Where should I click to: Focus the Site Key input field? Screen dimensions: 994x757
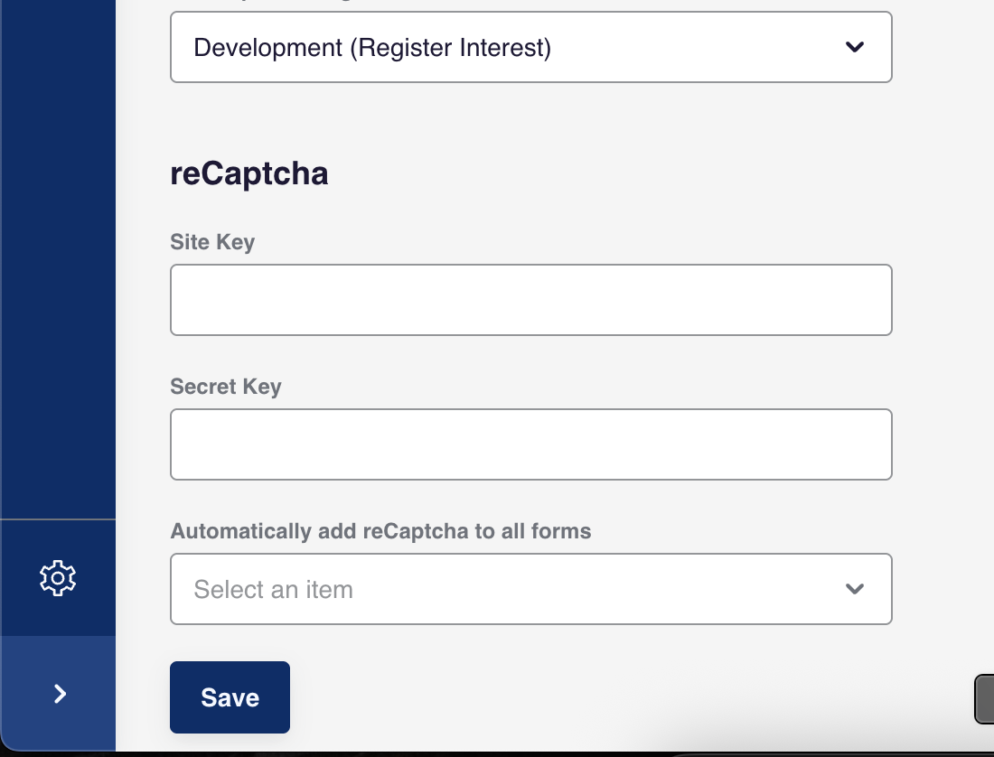click(530, 300)
